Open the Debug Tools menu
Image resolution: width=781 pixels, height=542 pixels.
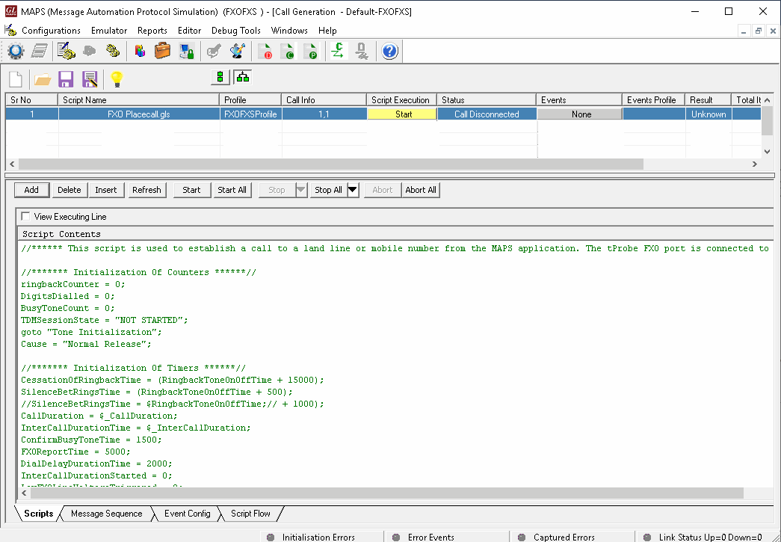[x=236, y=31]
